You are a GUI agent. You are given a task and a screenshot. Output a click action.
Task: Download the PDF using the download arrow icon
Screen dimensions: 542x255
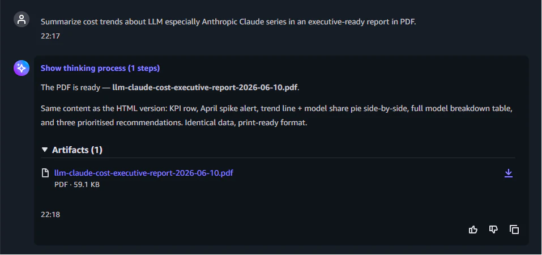508,173
